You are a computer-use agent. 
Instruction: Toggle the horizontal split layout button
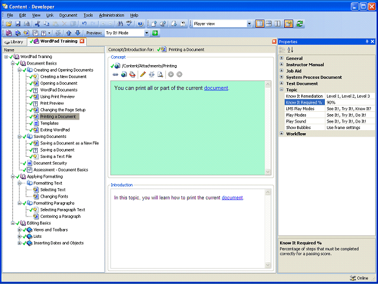click(x=269, y=24)
